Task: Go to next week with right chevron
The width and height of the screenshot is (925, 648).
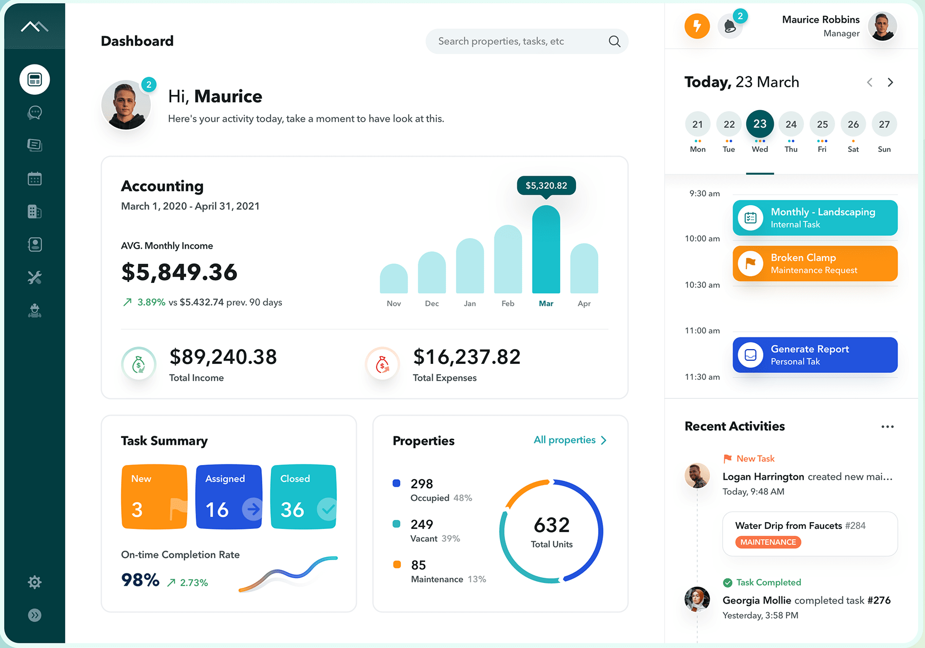Action: click(891, 83)
